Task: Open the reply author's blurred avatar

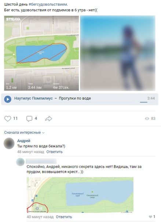Action: (20, 162)
